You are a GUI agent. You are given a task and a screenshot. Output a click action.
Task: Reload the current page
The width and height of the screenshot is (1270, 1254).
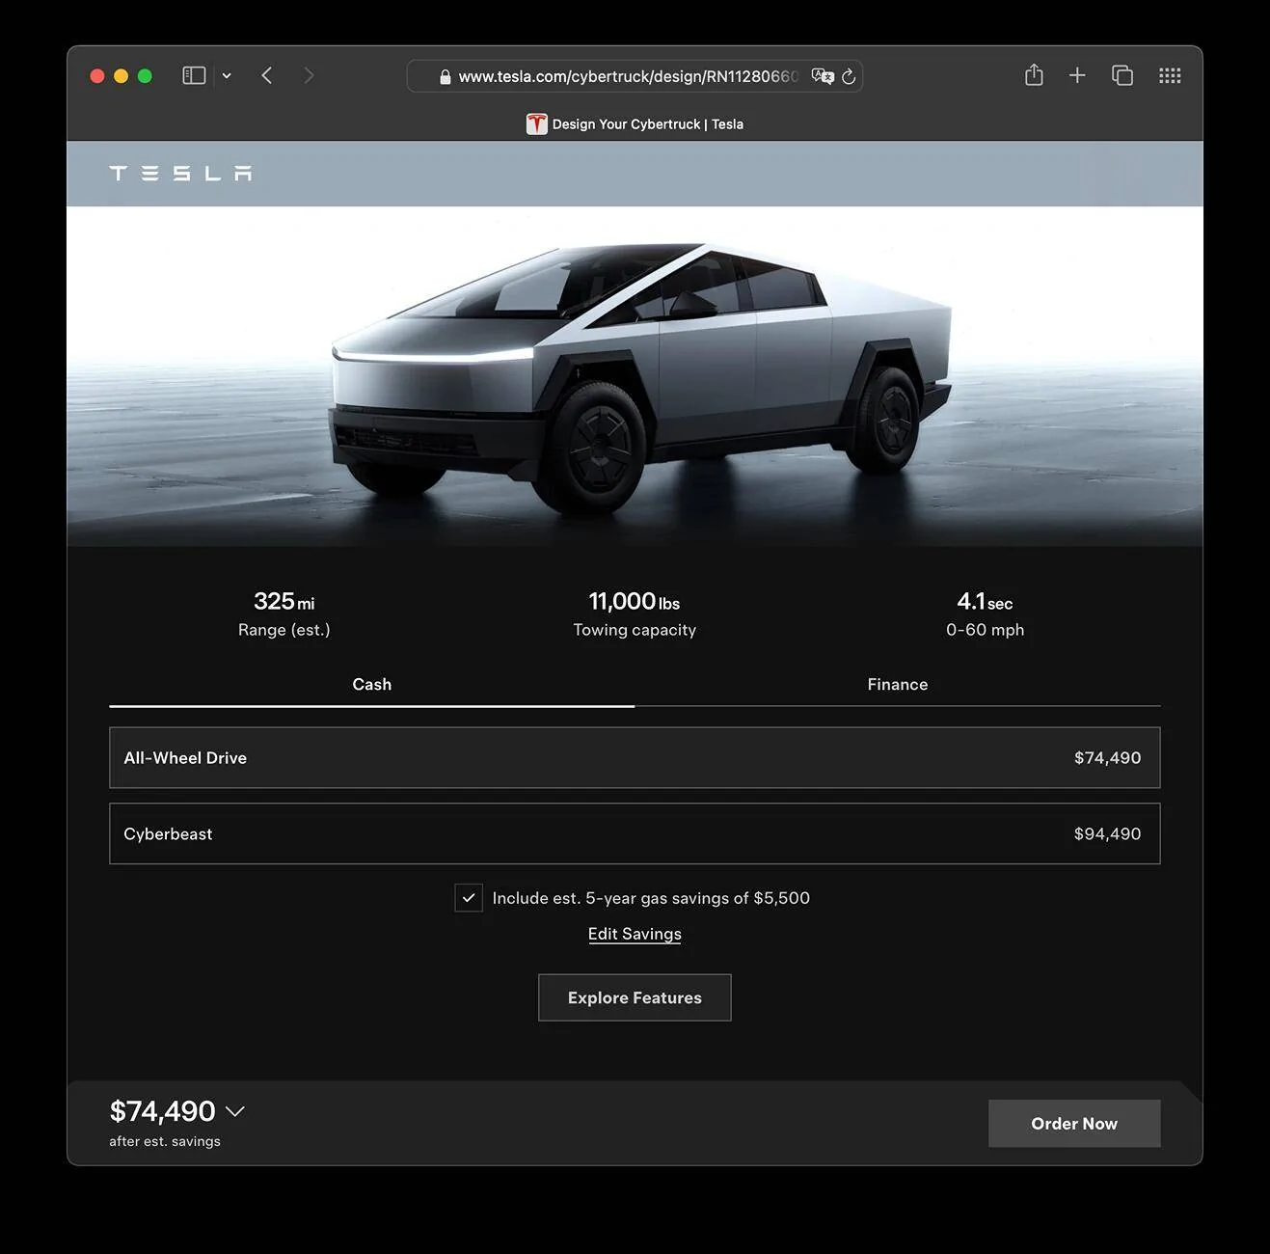click(849, 76)
